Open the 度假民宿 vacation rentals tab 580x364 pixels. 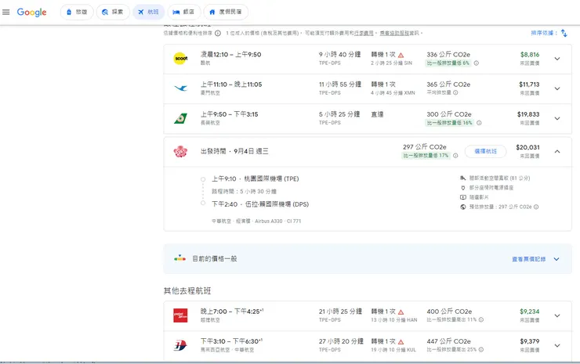[226, 13]
